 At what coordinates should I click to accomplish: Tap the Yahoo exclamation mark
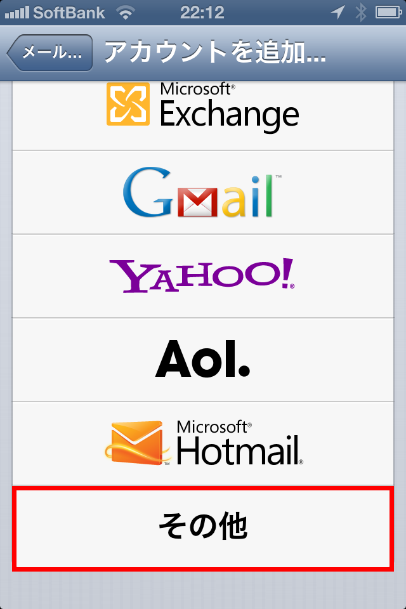click(x=287, y=273)
